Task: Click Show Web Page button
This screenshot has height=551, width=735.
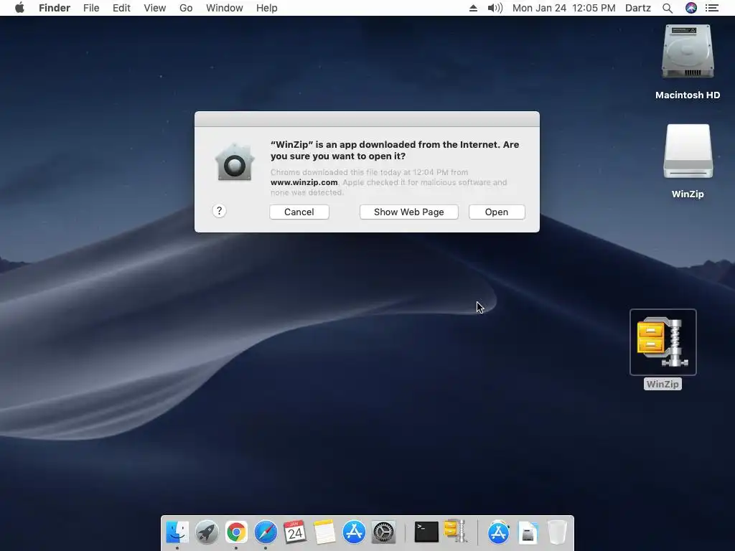Action: [408, 212]
